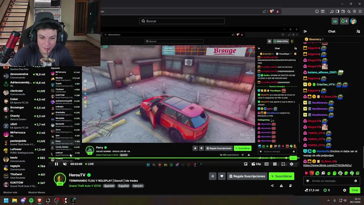The image size is (364, 205).
Task: Open KICKs balance below the chat
Action: tap(327, 190)
